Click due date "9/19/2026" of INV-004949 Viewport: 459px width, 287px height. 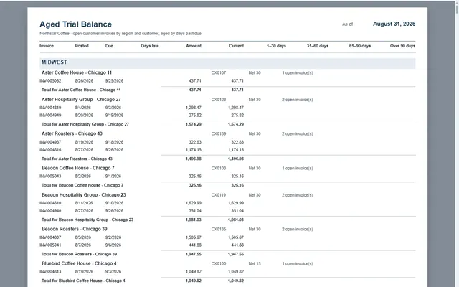tap(115, 116)
